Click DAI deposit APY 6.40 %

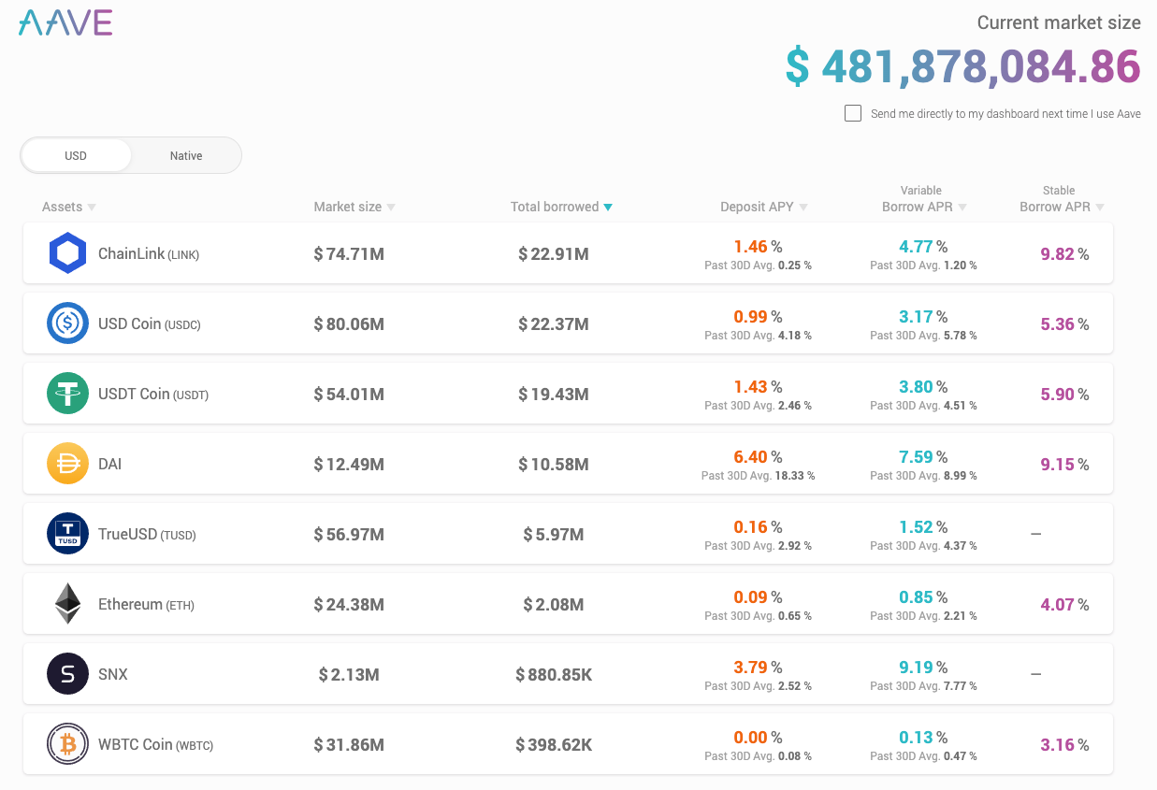(758, 457)
